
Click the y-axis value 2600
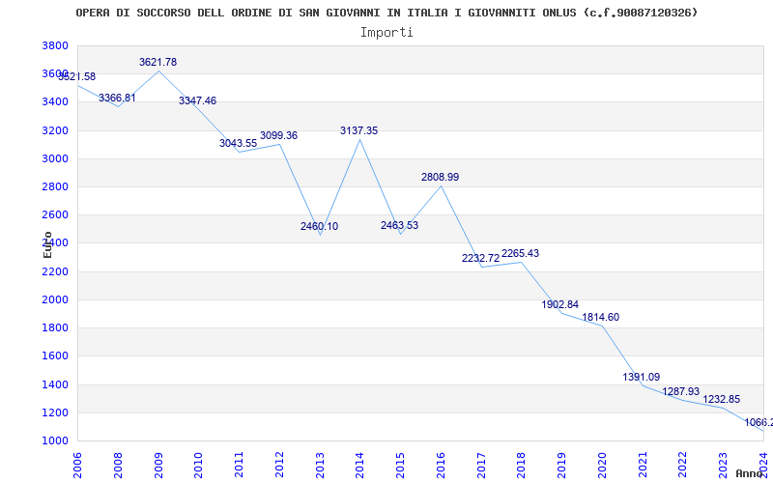[x=55, y=214]
